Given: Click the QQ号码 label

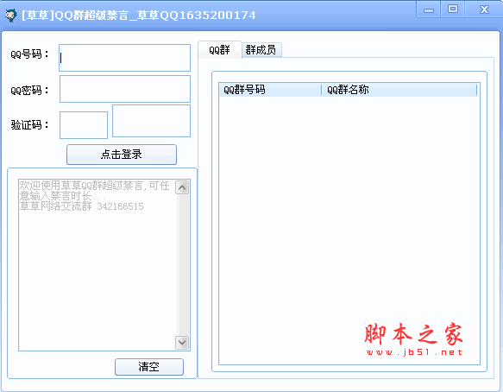Looking at the screenshot, I should pyautogui.click(x=29, y=54).
